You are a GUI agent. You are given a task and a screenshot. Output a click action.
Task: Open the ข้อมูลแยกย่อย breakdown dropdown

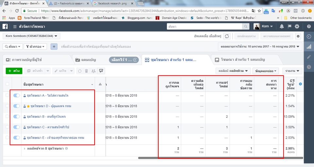pos(266,71)
